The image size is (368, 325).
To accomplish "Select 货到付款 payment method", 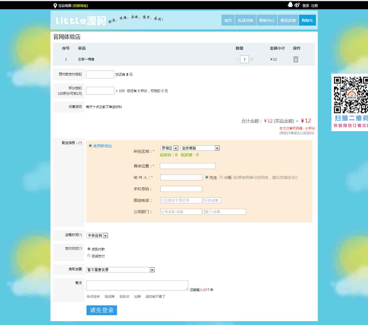I will [x=89, y=249].
